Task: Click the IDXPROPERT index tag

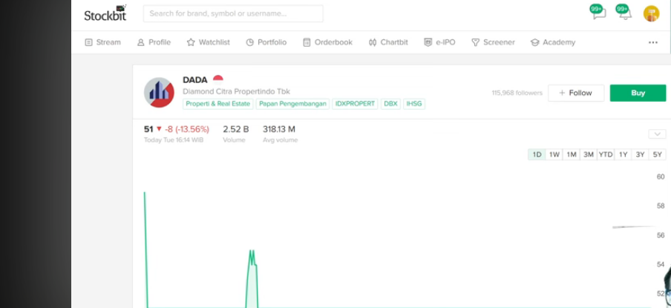Action: click(x=355, y=104)
